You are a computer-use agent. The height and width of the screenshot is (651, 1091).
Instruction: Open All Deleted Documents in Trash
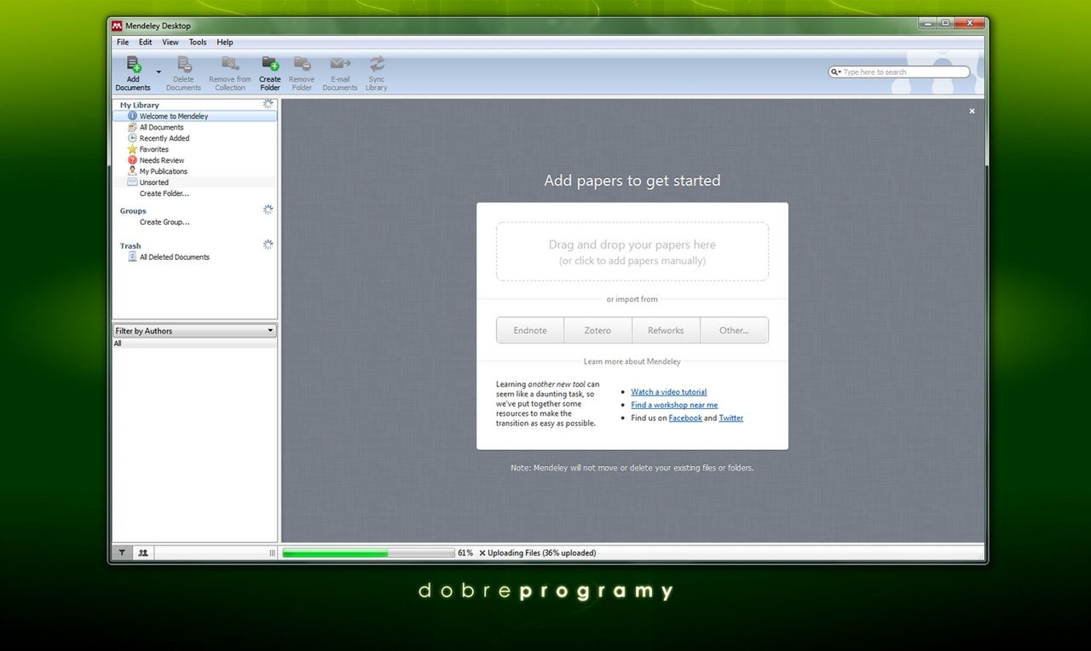pyautogui.click(x=175, y=256)
